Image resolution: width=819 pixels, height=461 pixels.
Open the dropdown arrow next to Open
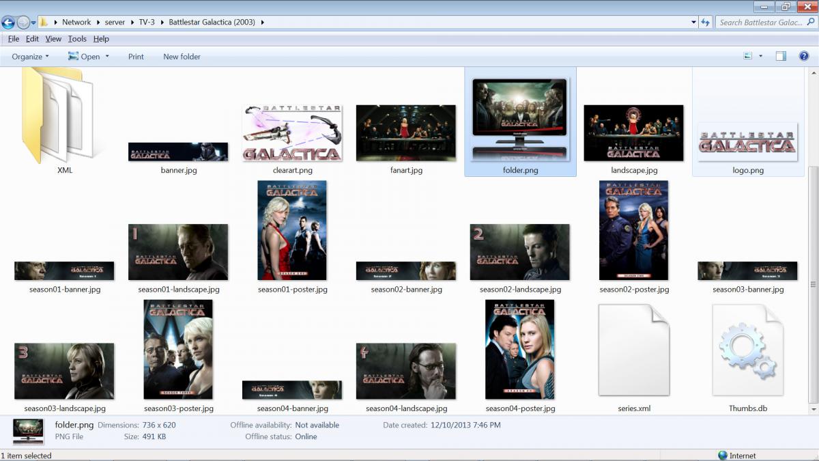click(107, 57)
